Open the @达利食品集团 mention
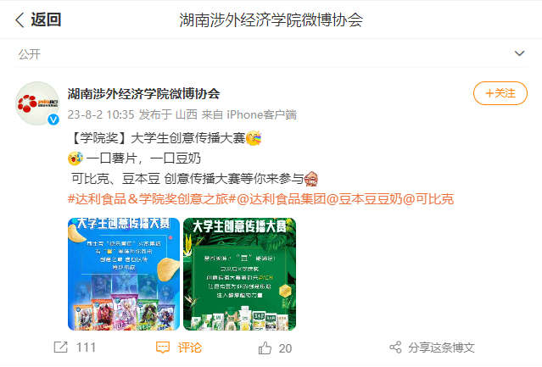 (282, 199)
